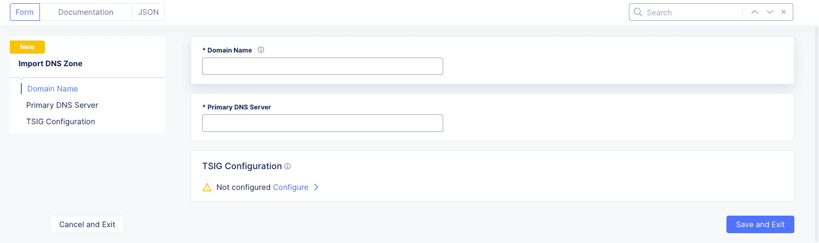Click the Configure link for TSIG
This screenshot has height=243, width=819.
click(x=290, y=187)
